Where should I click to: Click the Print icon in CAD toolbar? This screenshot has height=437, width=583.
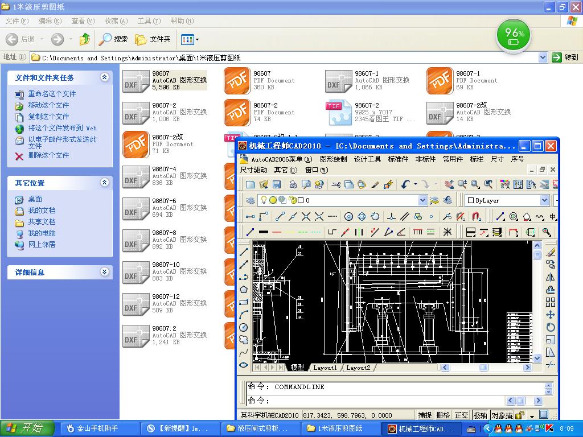(293, 184)
